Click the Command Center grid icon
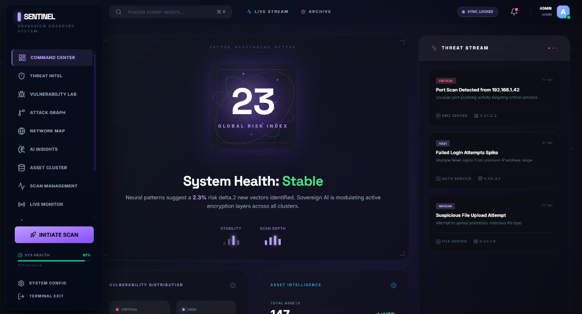Screen dimensions: 582x314 (x=22, y=57)
